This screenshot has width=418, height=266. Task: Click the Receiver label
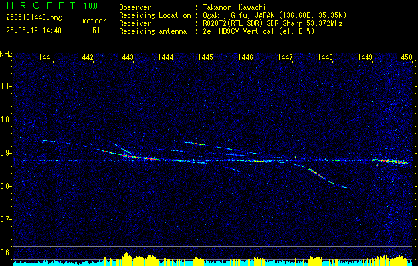(x=135, y=23)
